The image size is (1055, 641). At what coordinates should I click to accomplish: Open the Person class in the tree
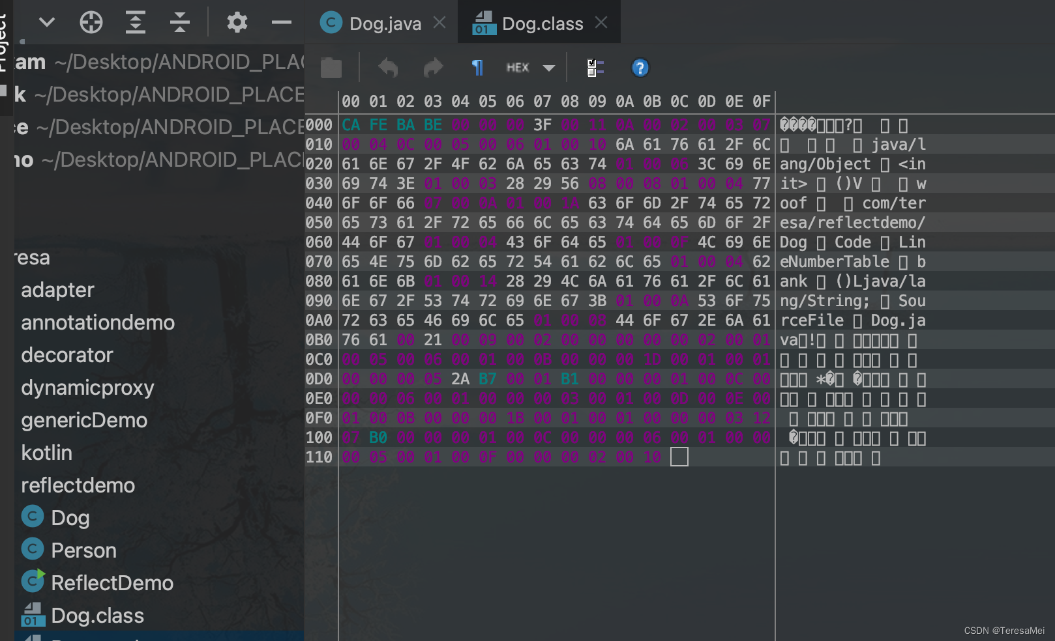[x=85, y=549]
